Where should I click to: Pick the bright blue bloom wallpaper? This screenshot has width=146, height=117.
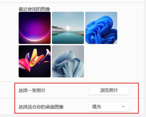[101, 28]
